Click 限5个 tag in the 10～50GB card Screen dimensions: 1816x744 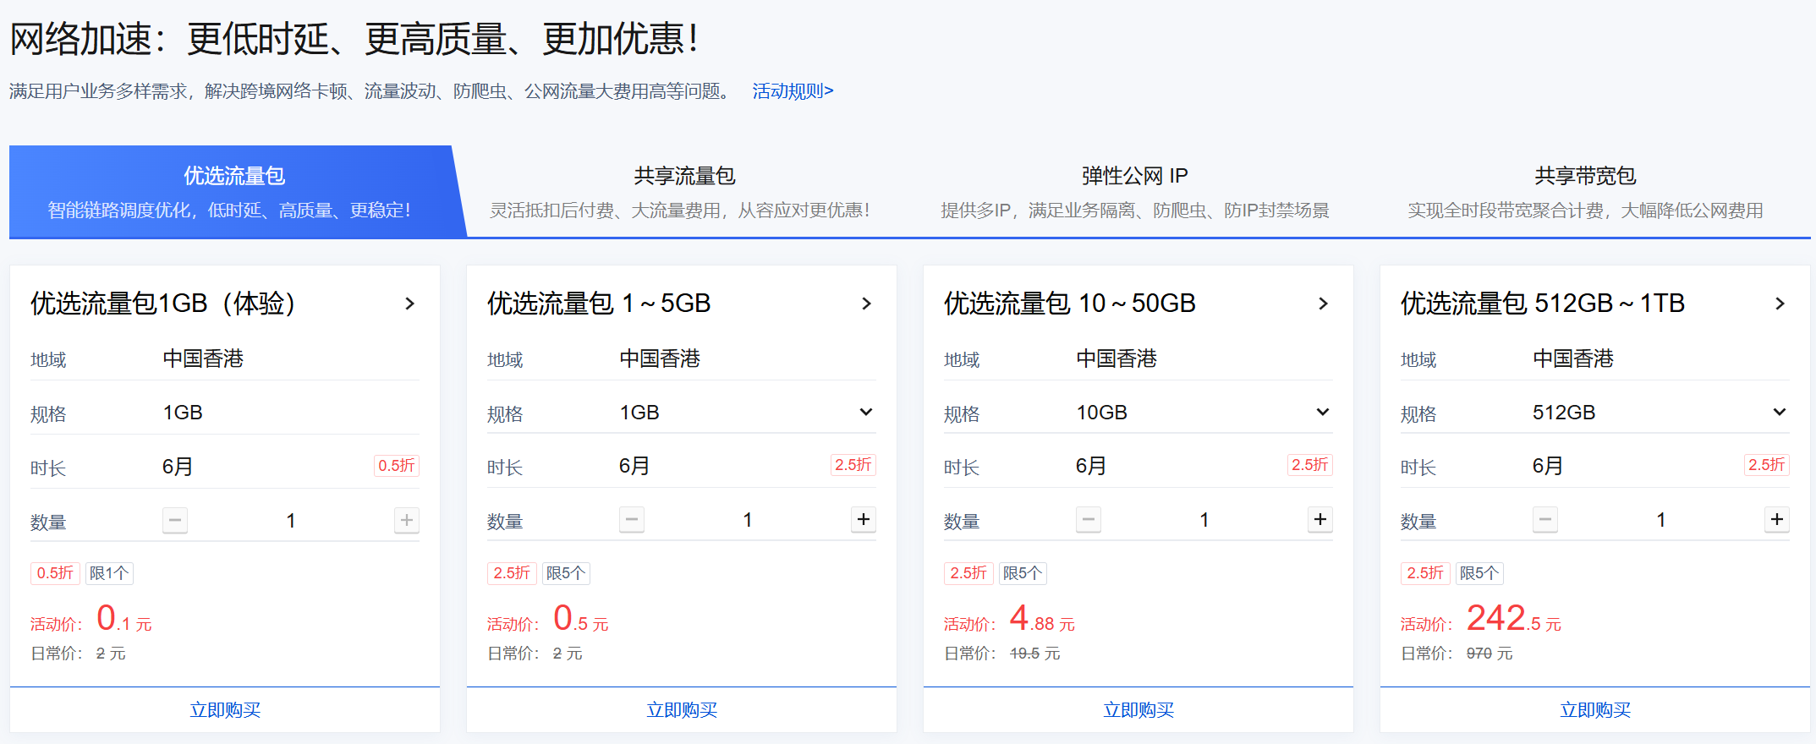pyautogui.click(x=1023, y=573)
